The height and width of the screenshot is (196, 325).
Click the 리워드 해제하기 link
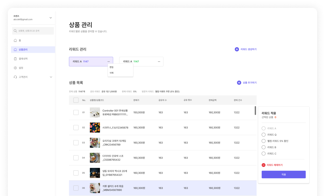coord(274,165)
